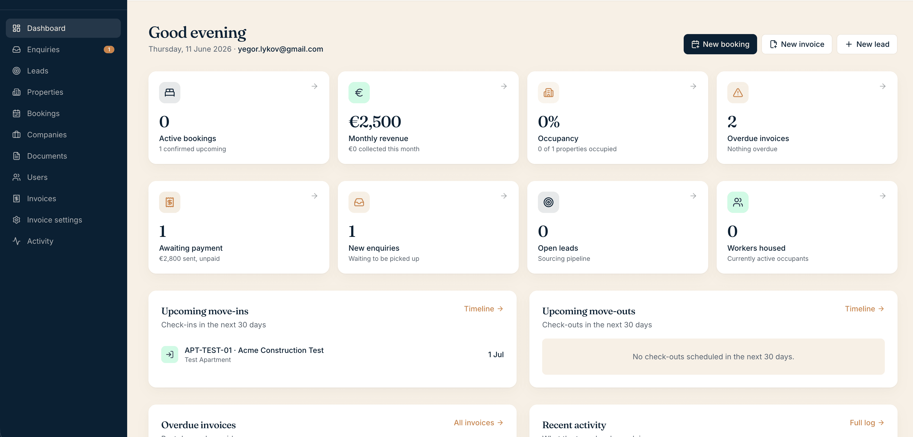
Task: Click the 'Test Apartment' subtitle
Action: (207, 360)
